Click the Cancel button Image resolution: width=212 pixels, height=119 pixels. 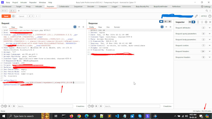click(x=22, y=16)
